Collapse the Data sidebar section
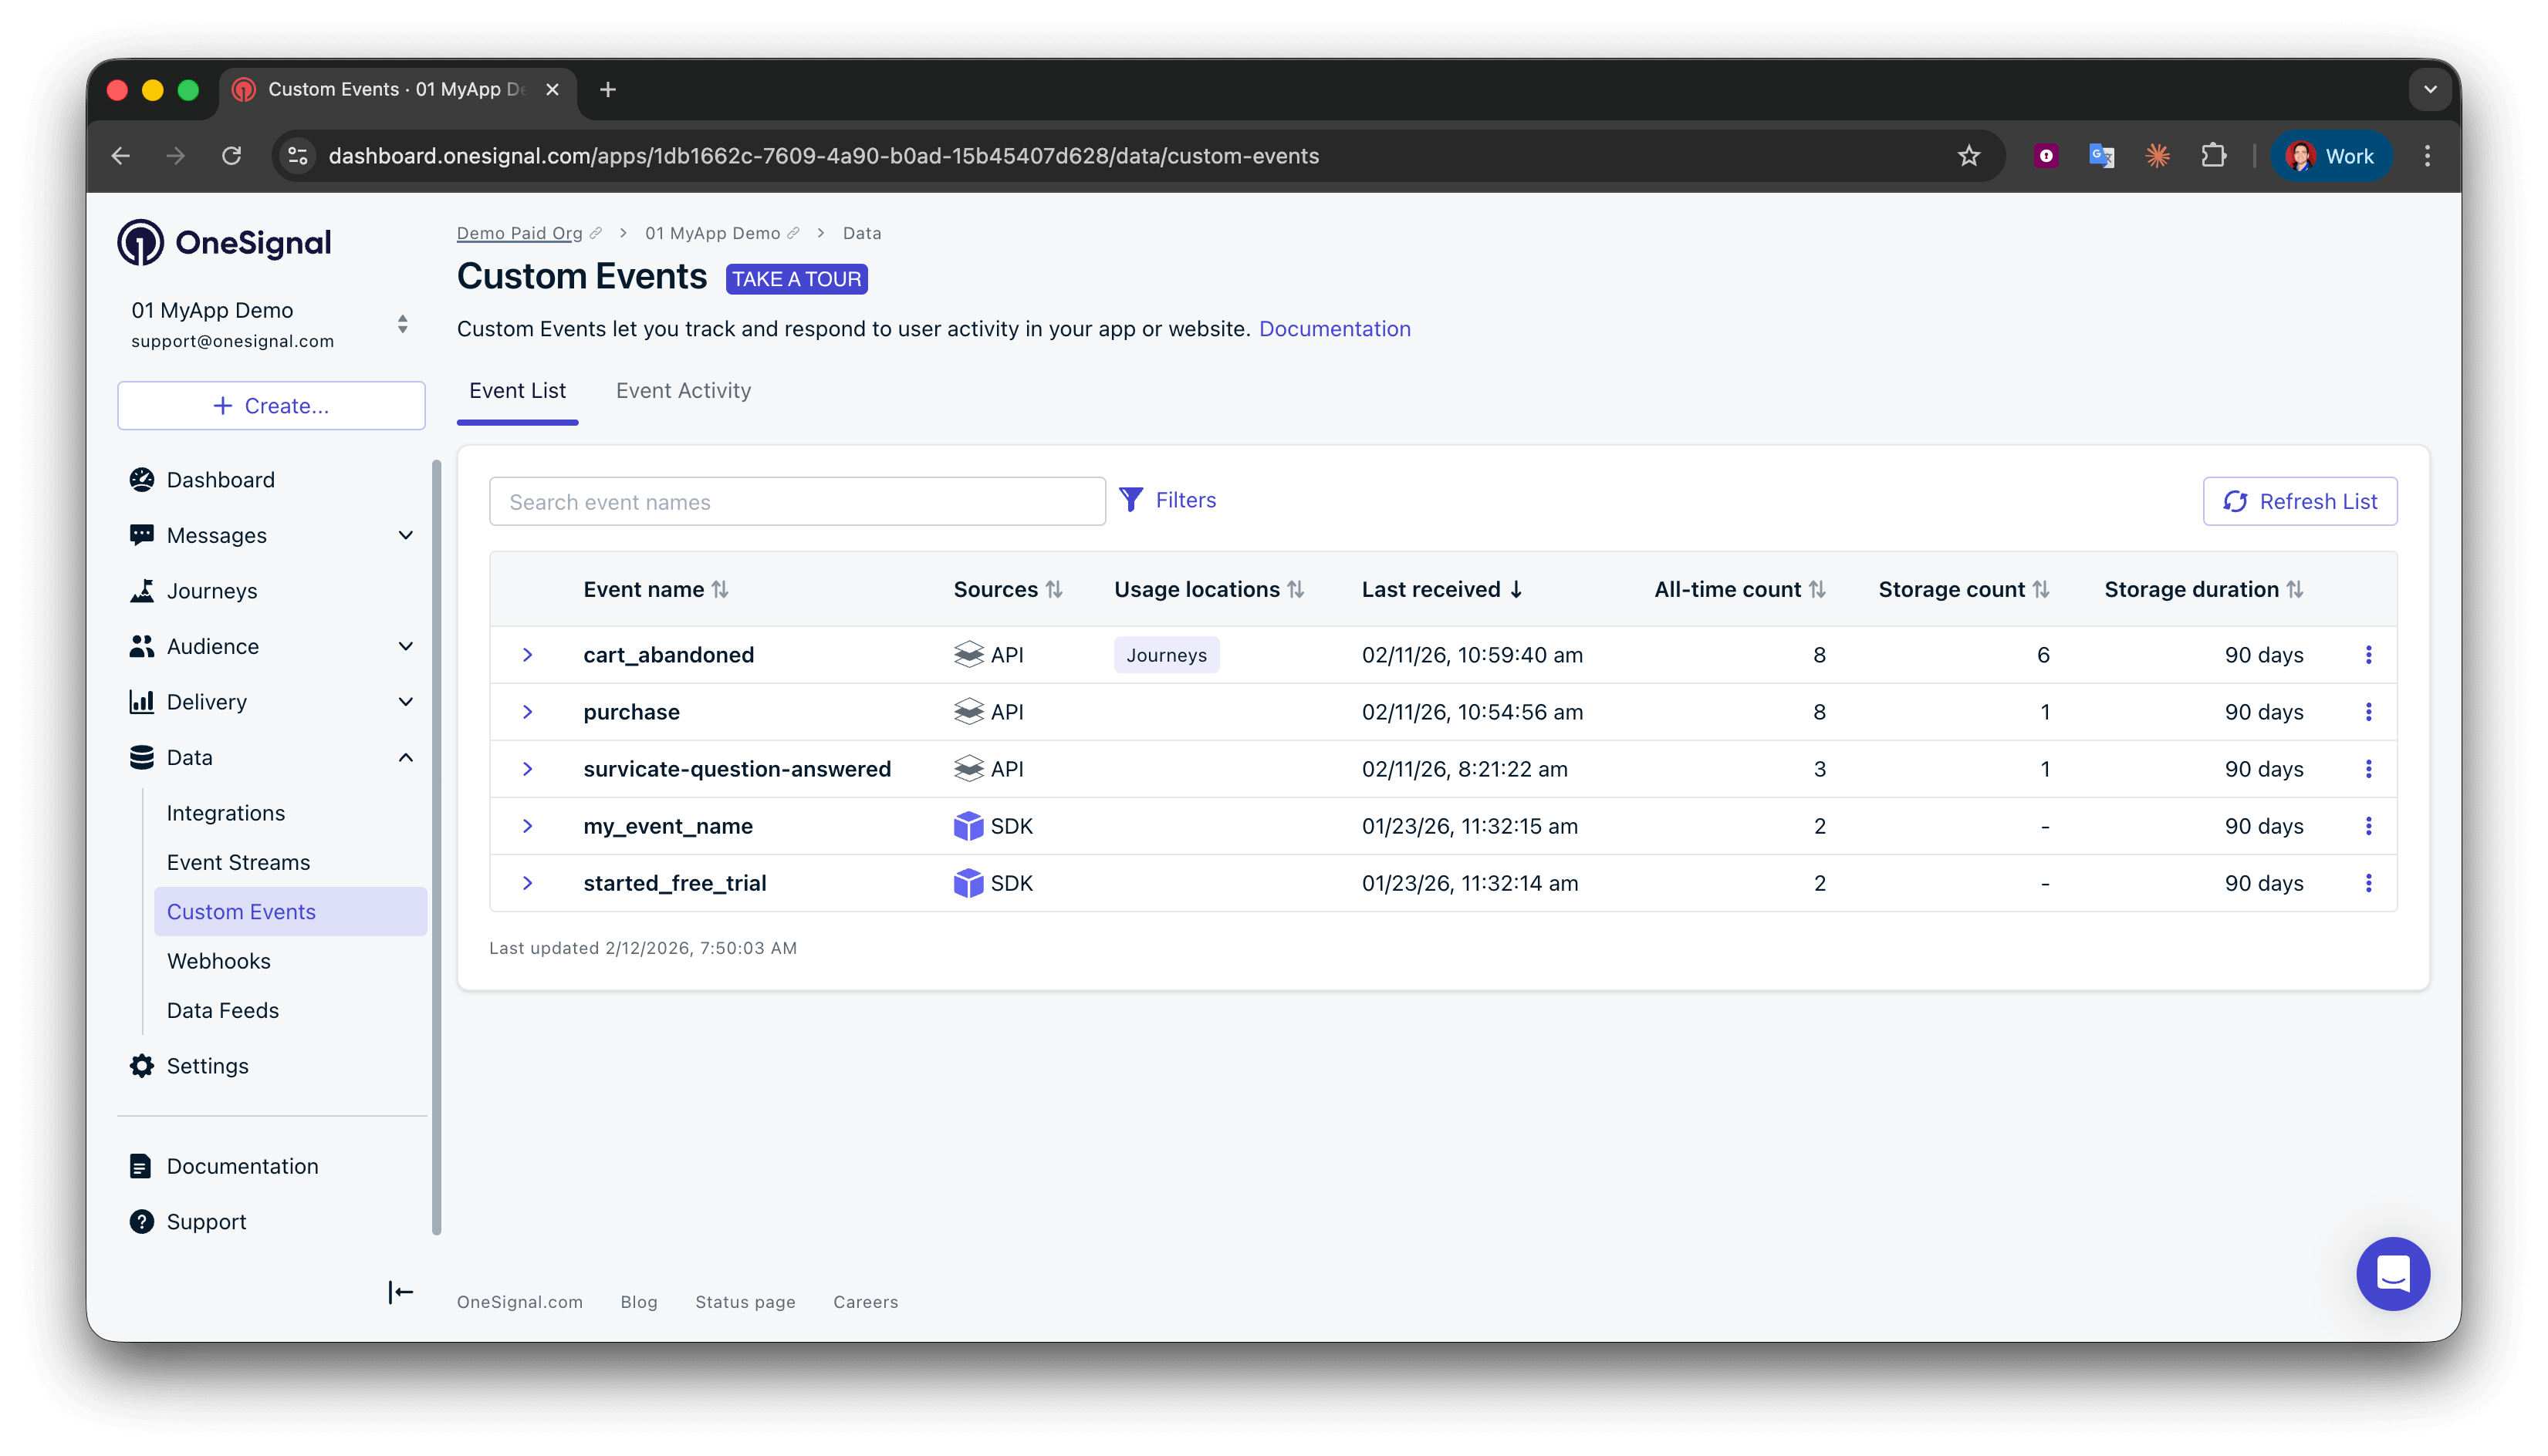The height and width of the screenshot is (1456, 2548). (405, 758)
